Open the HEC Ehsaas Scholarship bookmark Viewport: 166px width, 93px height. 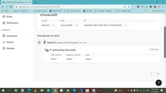coord(73,11)
